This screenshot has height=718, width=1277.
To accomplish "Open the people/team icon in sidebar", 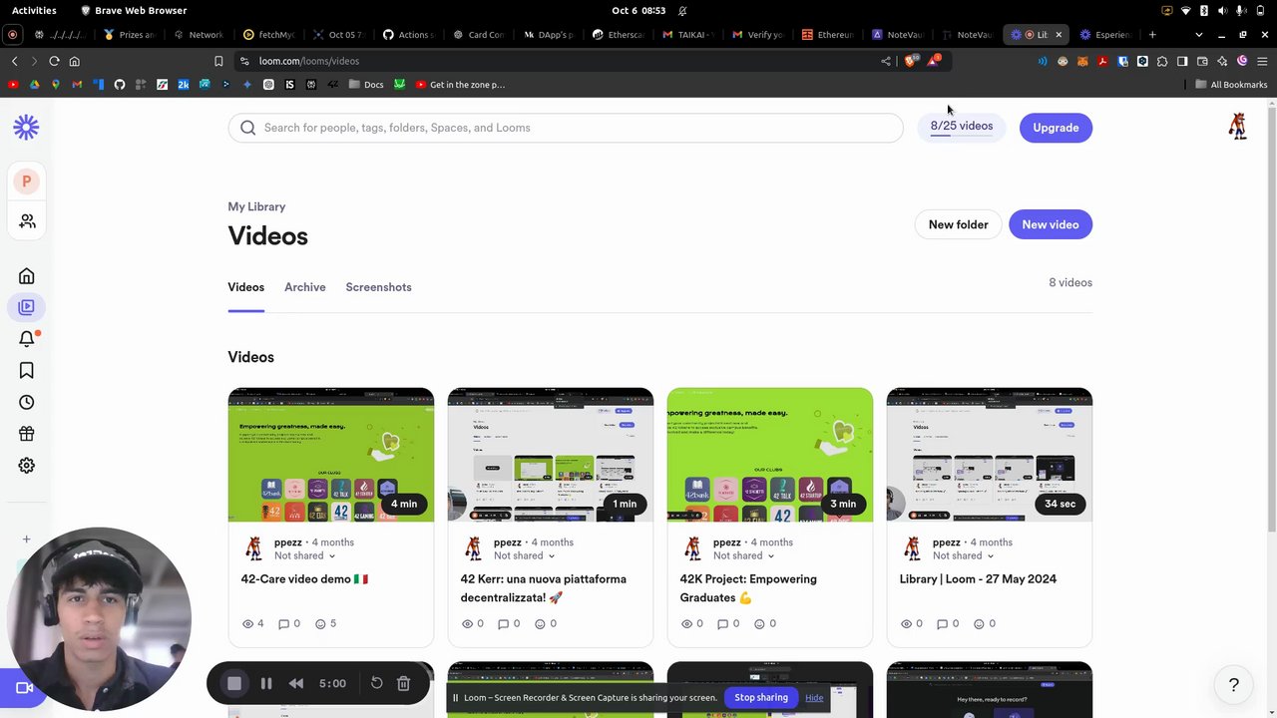I will [27, 221].
